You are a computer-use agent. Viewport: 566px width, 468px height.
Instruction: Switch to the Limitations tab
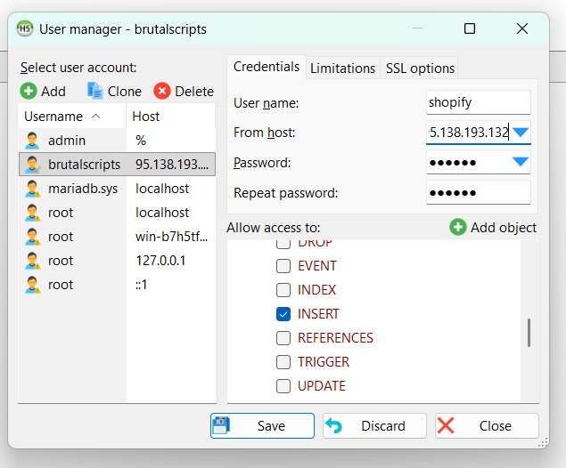click(x=342, y=69)
